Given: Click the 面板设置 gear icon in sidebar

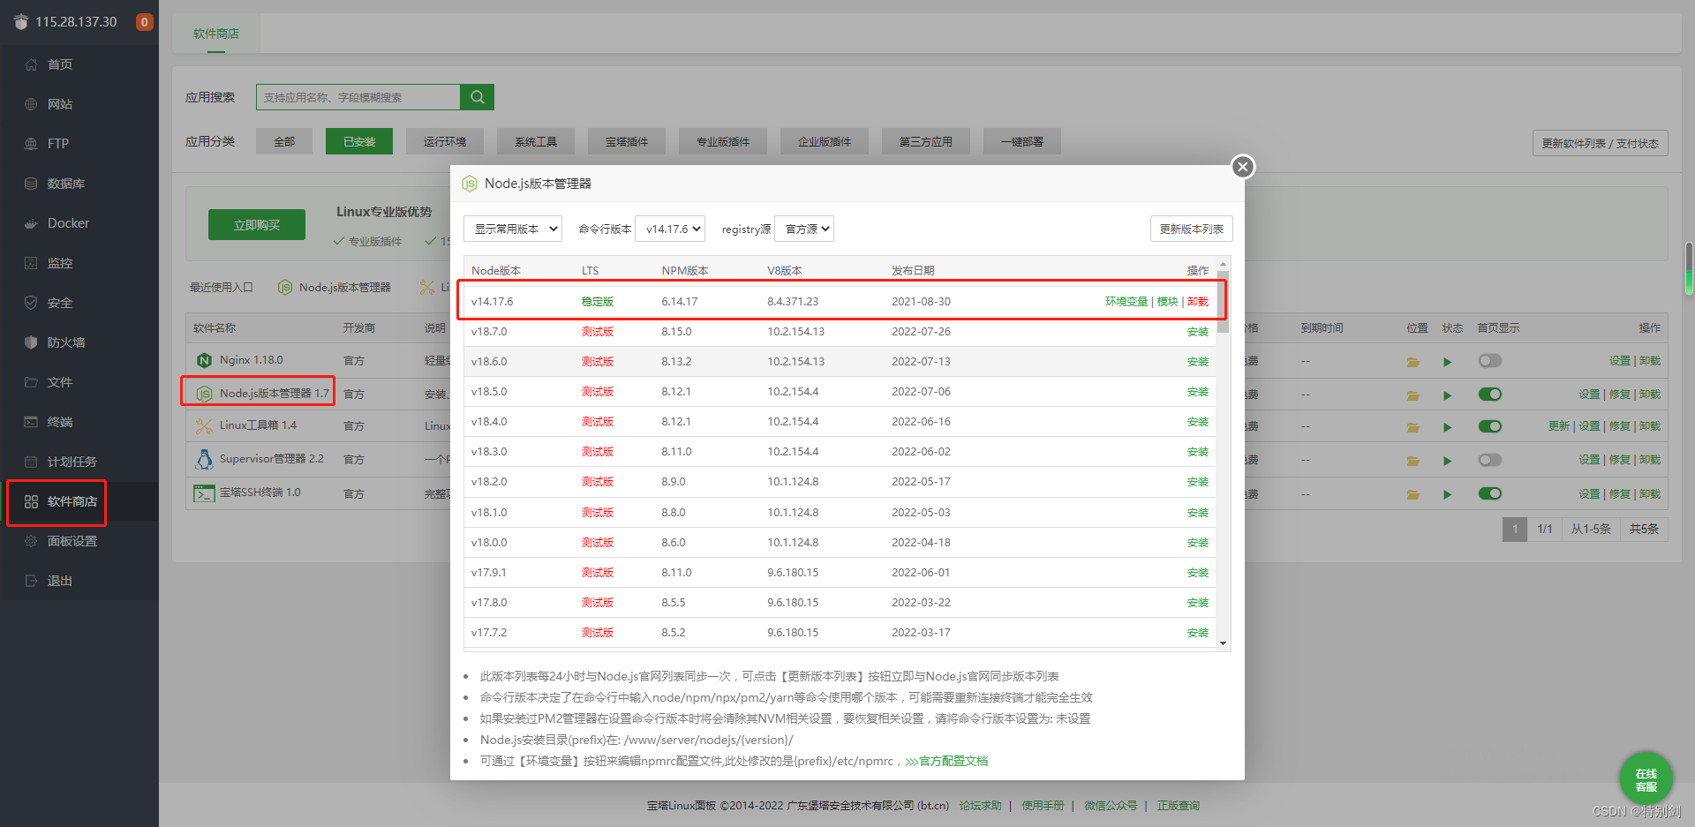Looking at the screenshot, I should [x=31, y=541].
